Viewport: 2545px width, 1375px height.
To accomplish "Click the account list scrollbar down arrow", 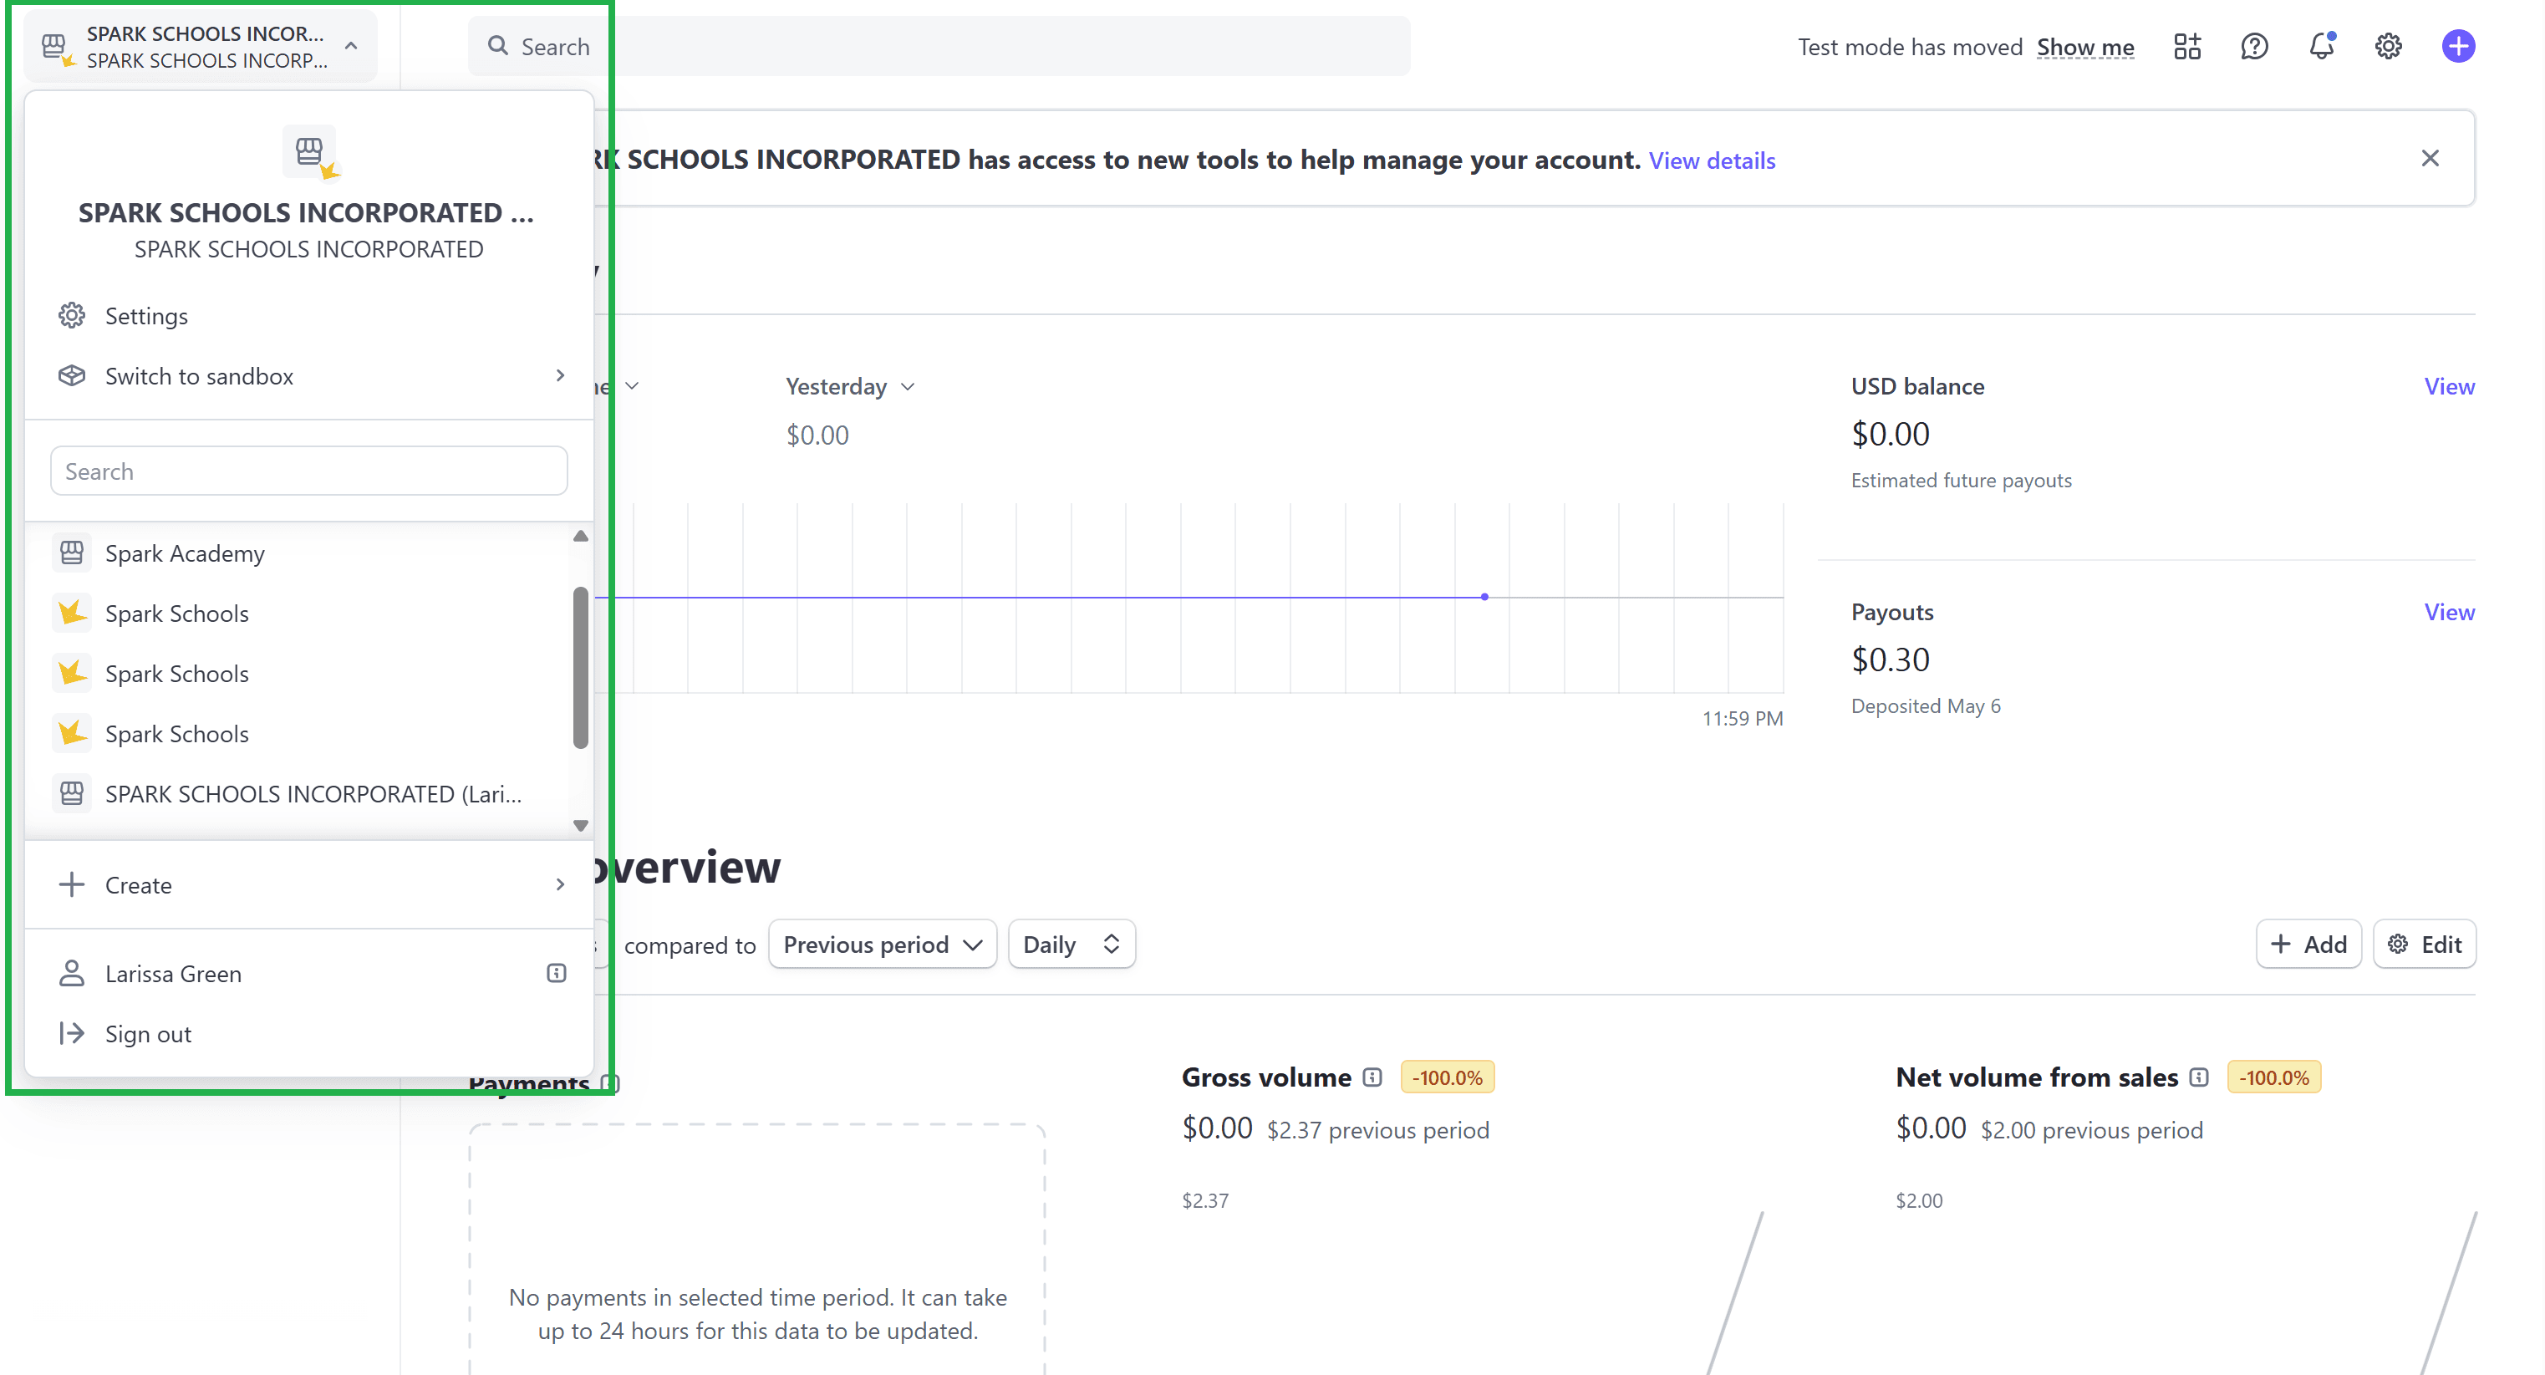I will (581, 826).
